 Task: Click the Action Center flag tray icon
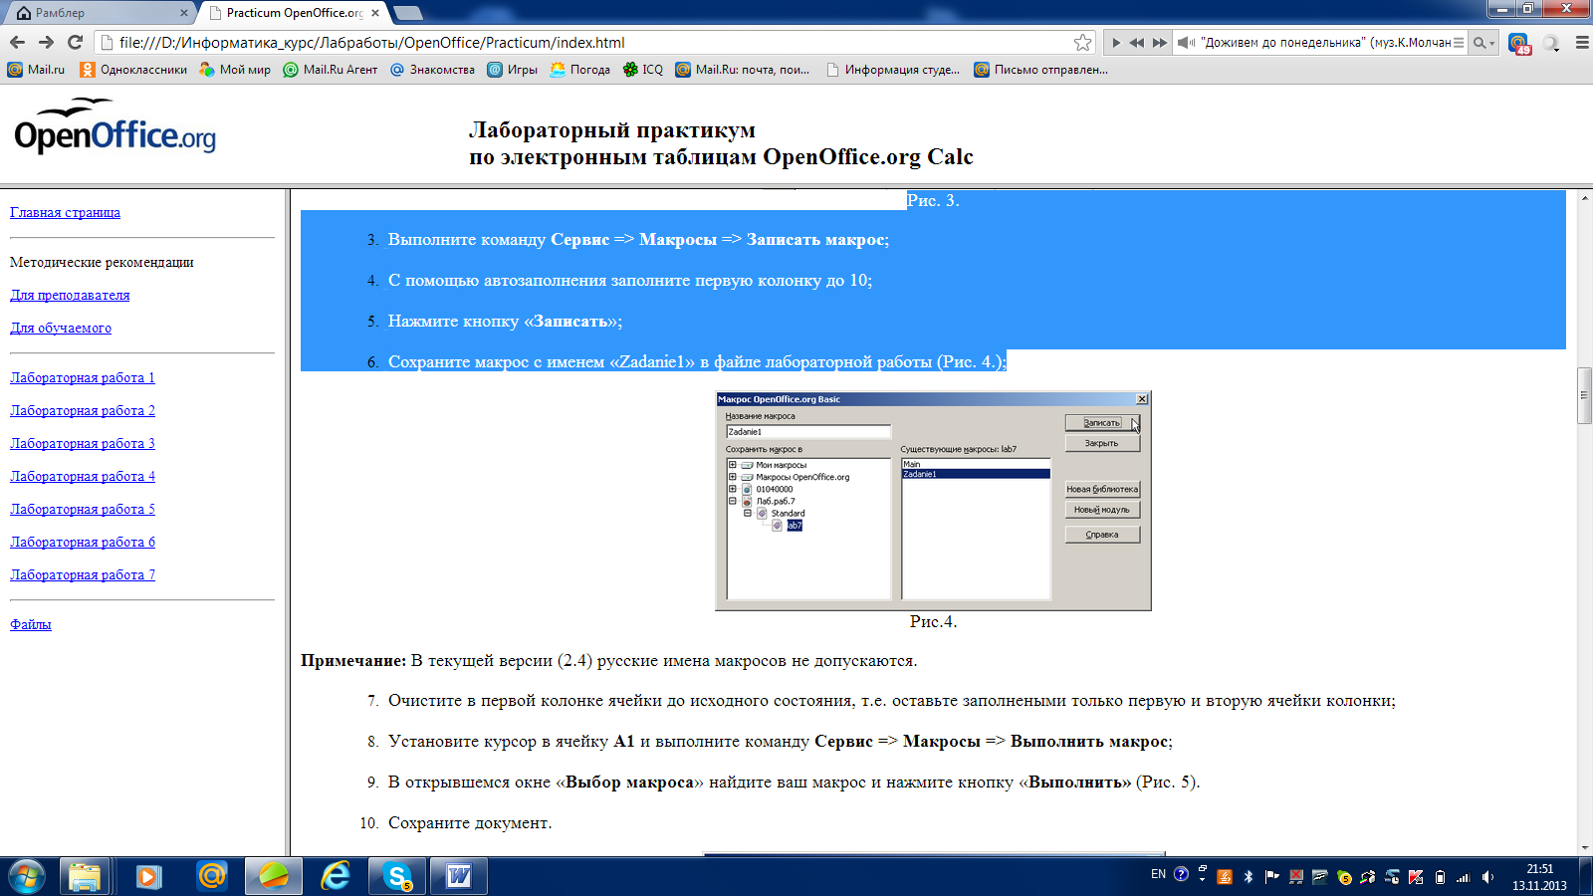pyautogui.click(x=1271, y=877)
